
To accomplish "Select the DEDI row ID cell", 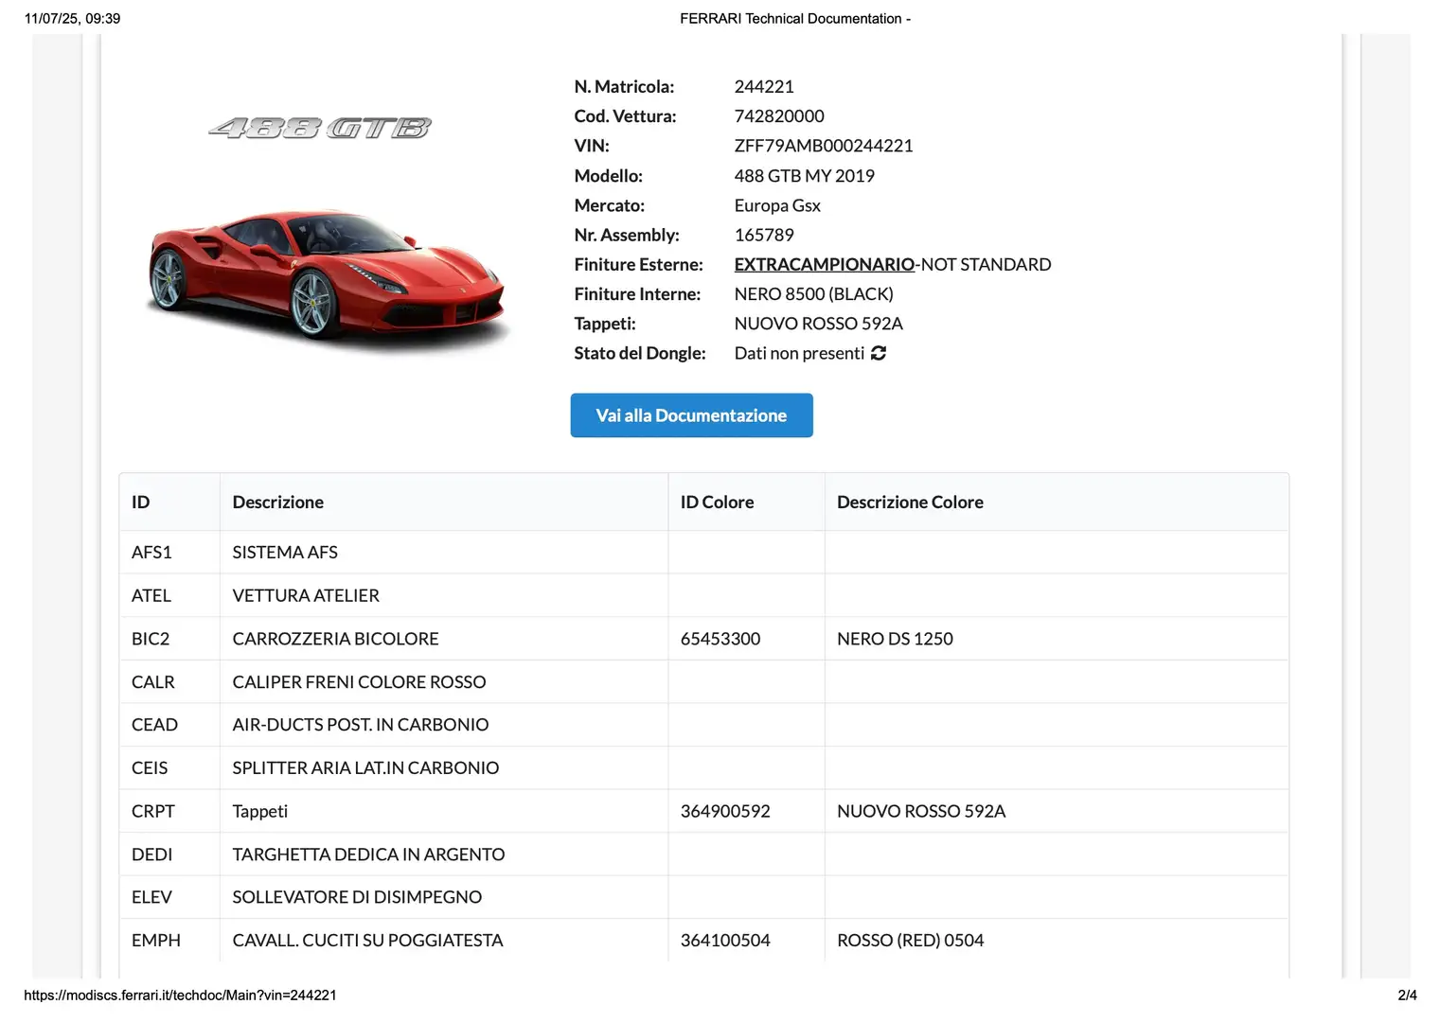I will click(x=169, y=855).
